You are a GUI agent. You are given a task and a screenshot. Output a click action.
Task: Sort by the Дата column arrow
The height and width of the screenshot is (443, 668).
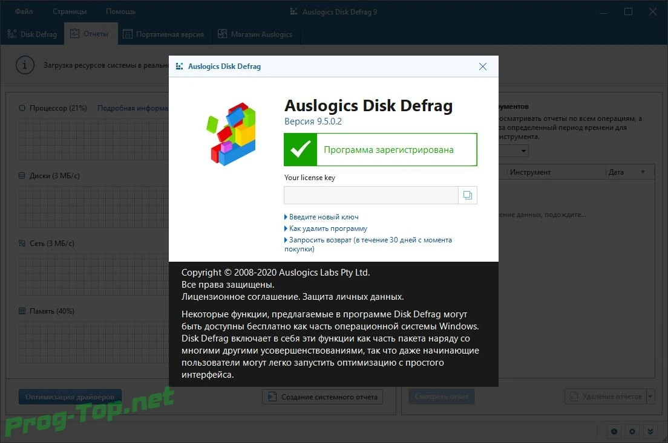(x=643, y=172)
